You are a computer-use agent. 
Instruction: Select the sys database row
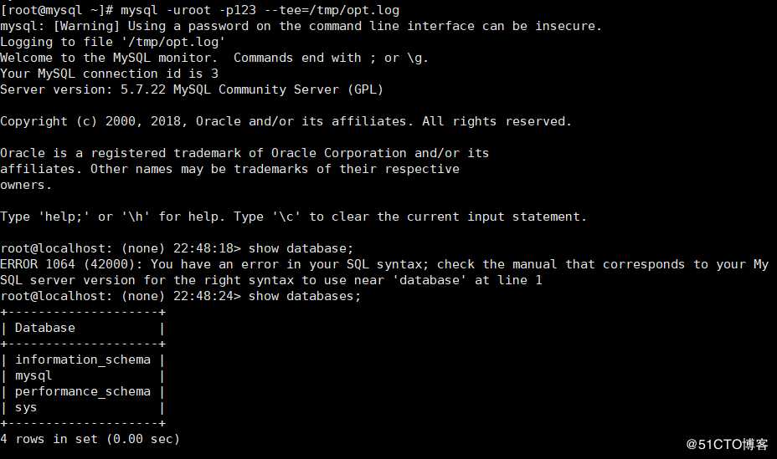pos(83,407)
